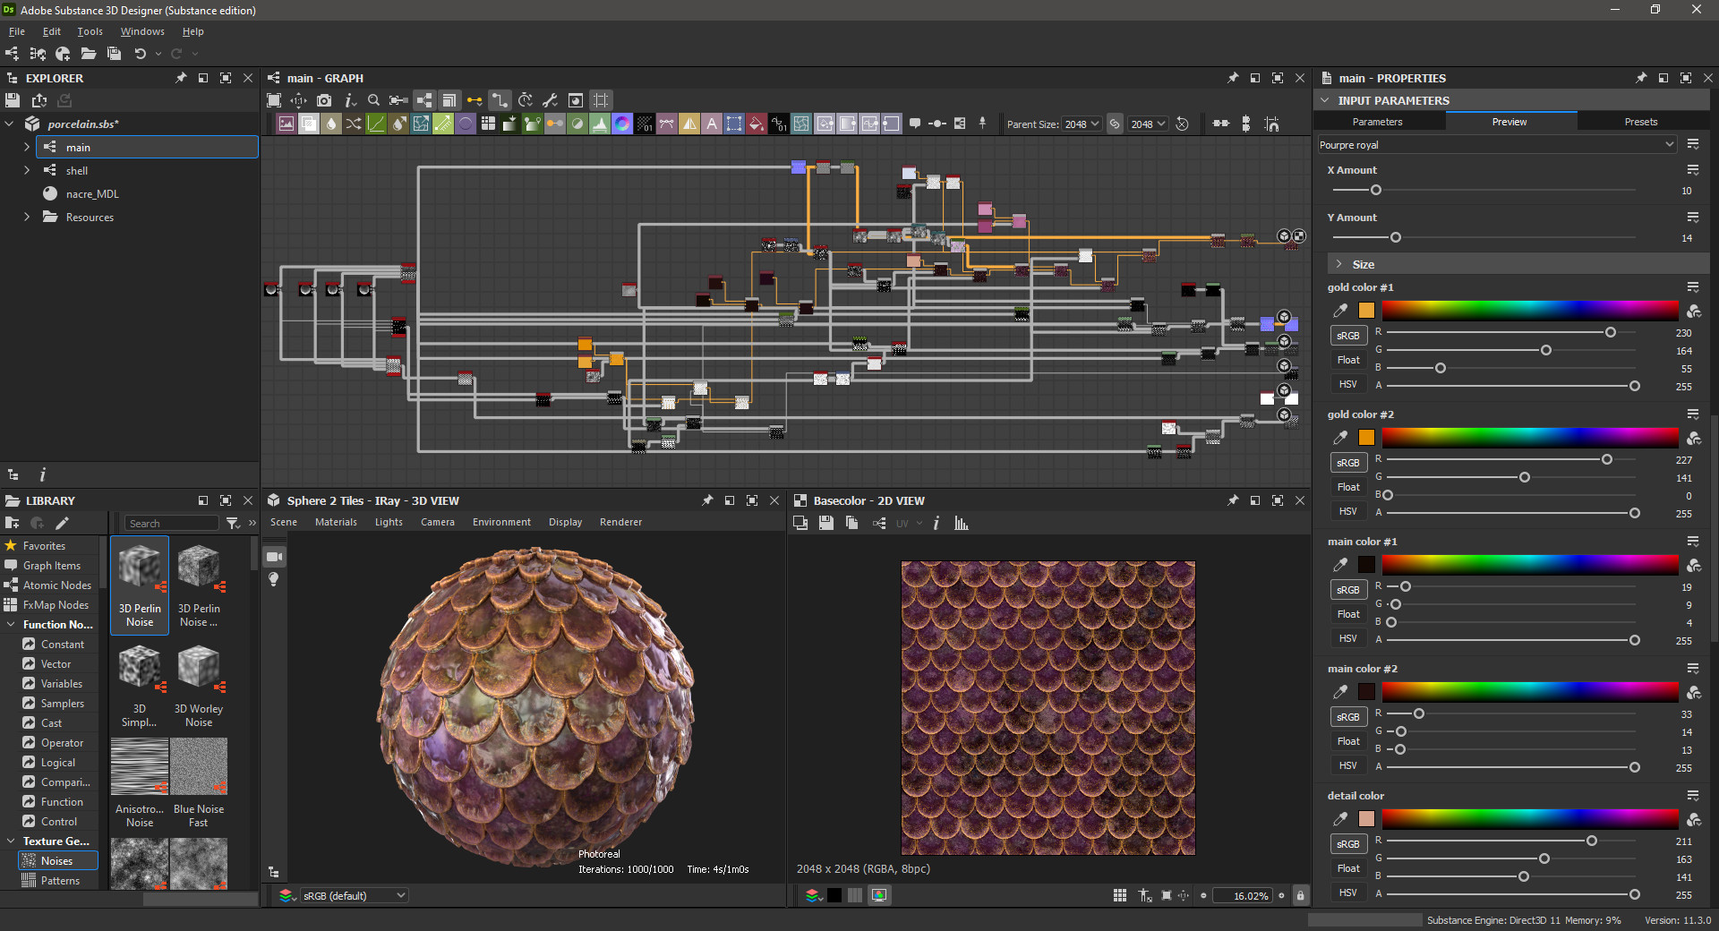Viewport: 1719px width, 931px height.
Task: Open the Windows menu
Action: pos(141,31)
